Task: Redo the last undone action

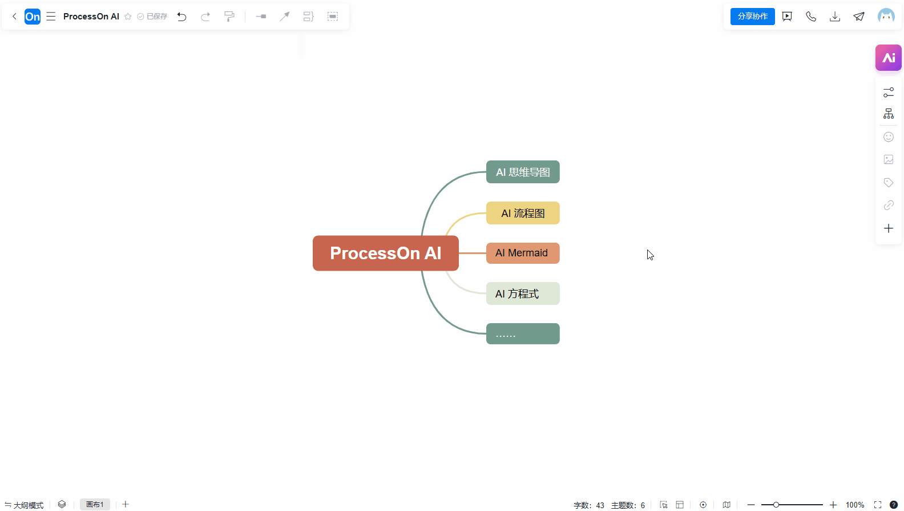Action: tap(205, 17)
